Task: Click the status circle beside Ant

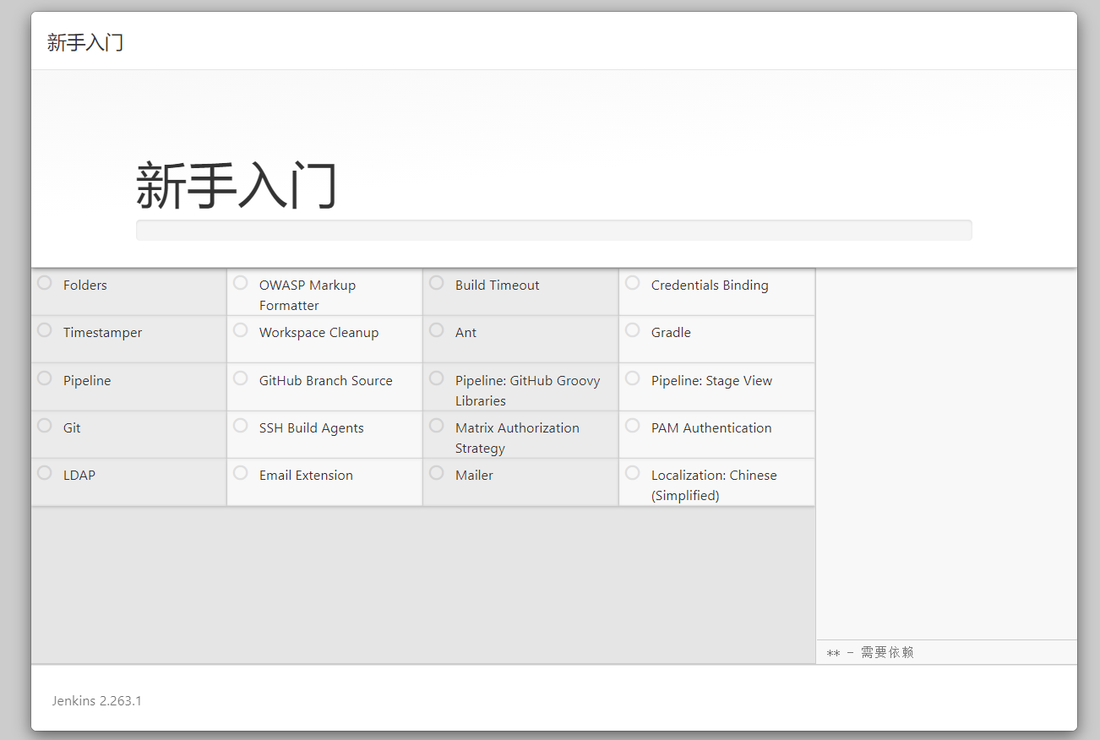Action: 437,330
